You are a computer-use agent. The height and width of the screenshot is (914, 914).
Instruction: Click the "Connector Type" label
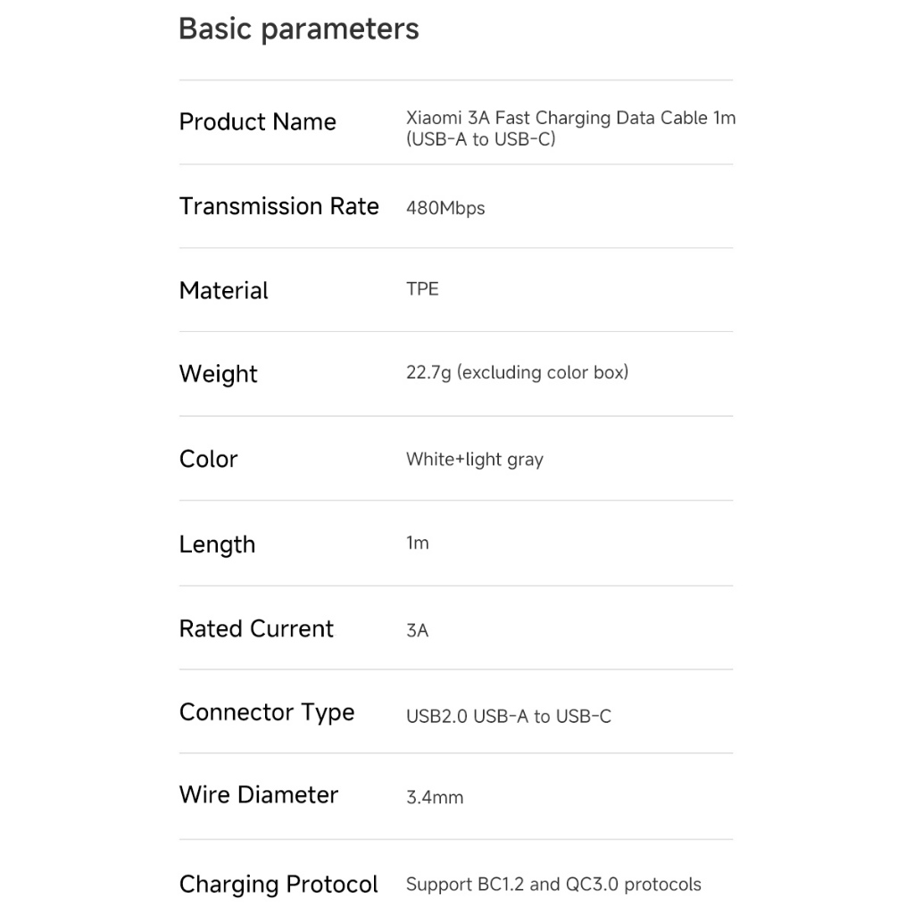coord(267,712)
